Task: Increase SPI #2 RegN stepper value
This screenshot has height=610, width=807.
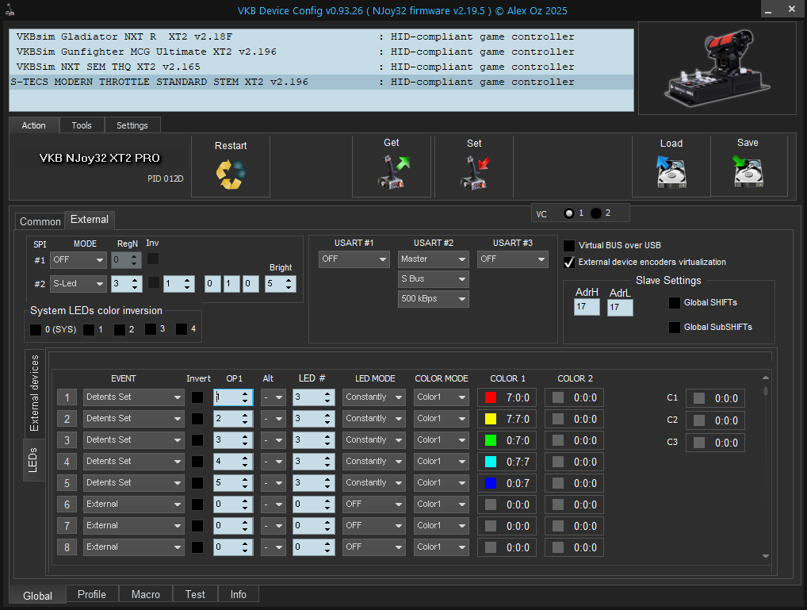Action: [135, 280]
